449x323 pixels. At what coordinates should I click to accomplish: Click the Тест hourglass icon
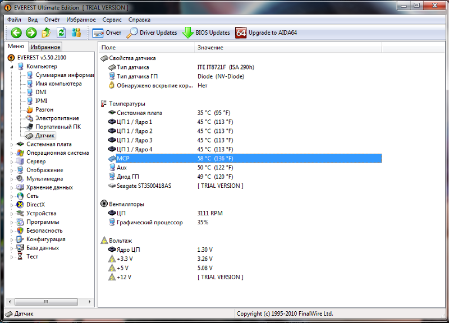20,256
